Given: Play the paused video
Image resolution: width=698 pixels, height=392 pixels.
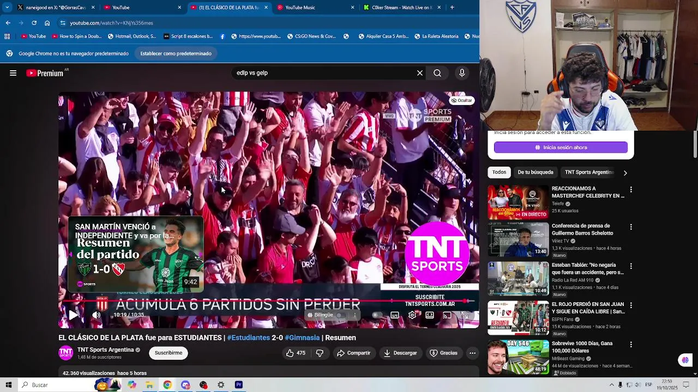Looking at the screenshot, I should pyautogui.click(x=73, y=315).
